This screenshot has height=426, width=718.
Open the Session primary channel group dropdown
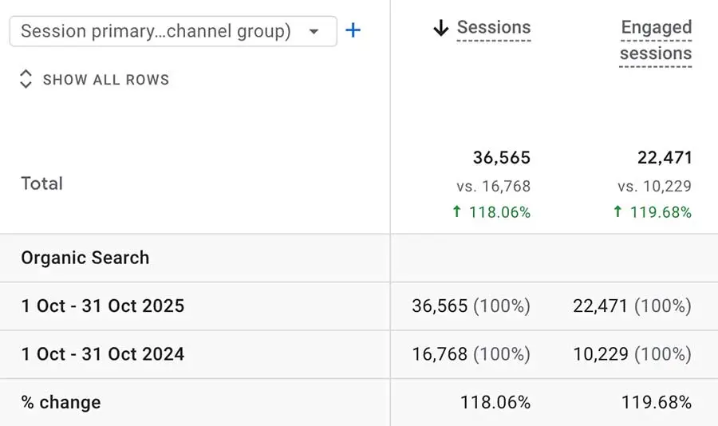pos(173,31)
